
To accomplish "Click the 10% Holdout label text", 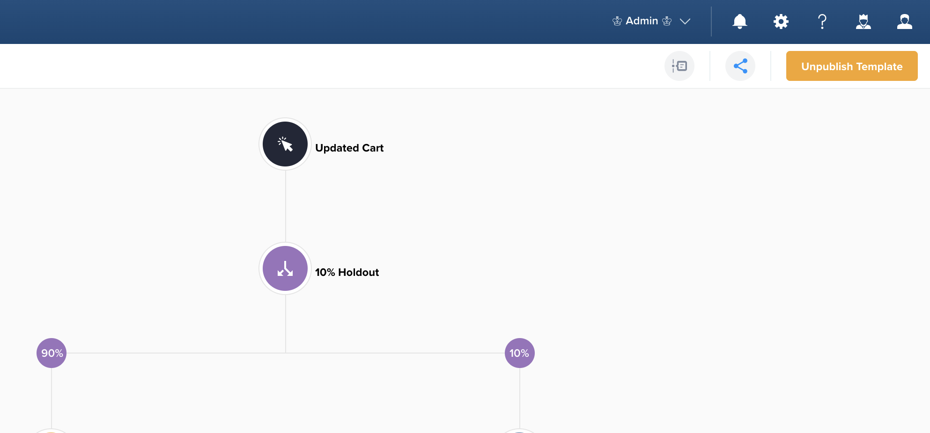I will point(347,272).
